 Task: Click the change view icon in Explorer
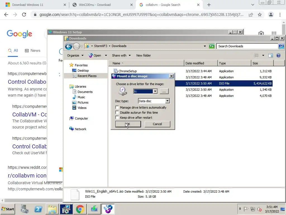256,55
